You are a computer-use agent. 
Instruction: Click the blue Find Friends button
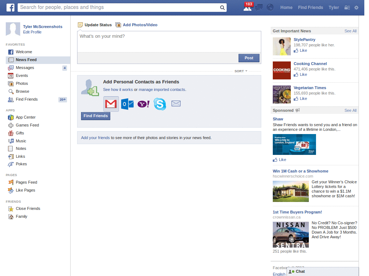(95, 116)
